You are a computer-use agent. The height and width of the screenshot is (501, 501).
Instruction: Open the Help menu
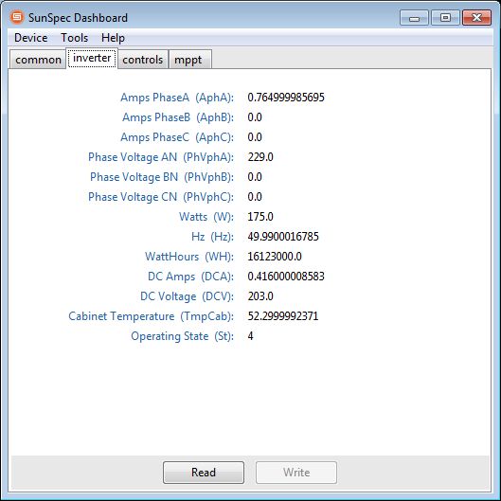coord(113,38)
